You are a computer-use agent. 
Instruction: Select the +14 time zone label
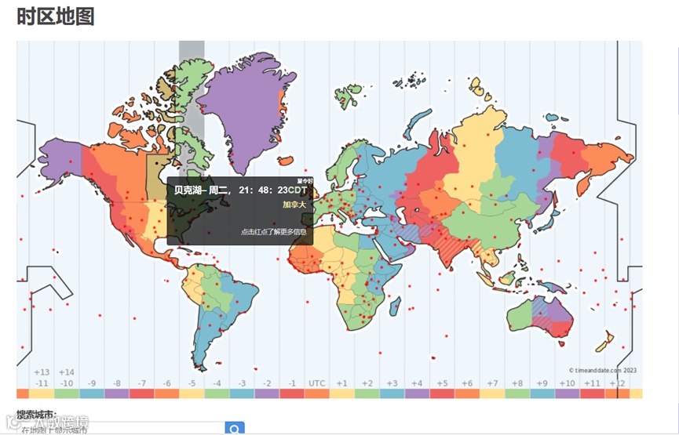pyautogui.click(x=66, y=372)
